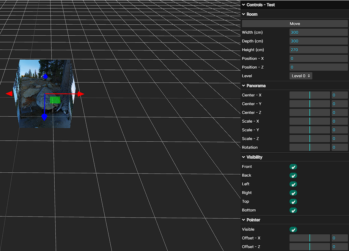
Task: Click the Rotation slider track
Action: pyautogui.click(x=310, y=147)
